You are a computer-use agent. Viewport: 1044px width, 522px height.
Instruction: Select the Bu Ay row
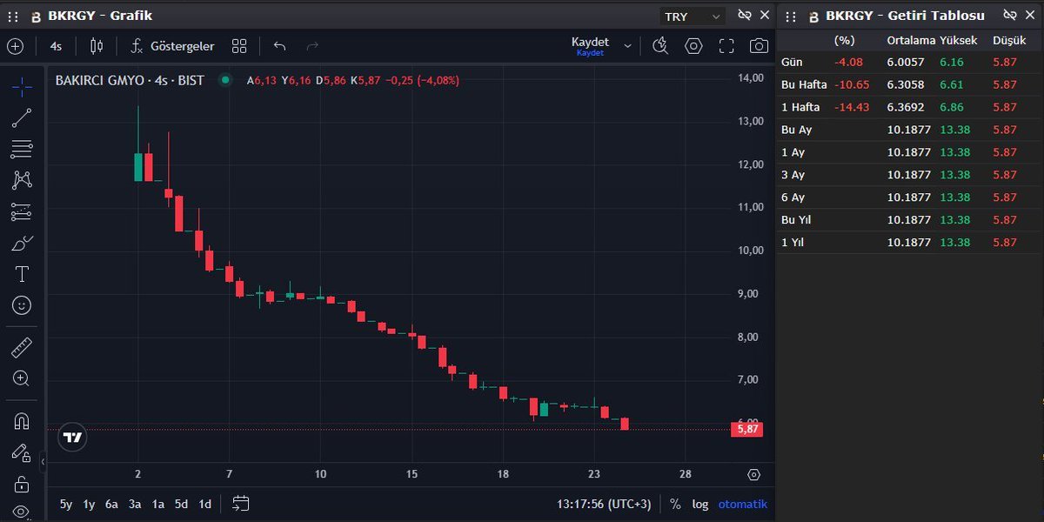[x=910, y=130]
